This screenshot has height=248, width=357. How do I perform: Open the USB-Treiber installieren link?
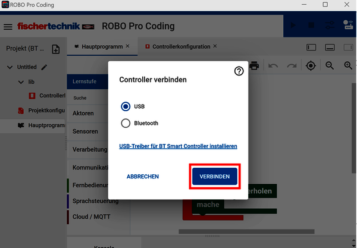point(178,146)
